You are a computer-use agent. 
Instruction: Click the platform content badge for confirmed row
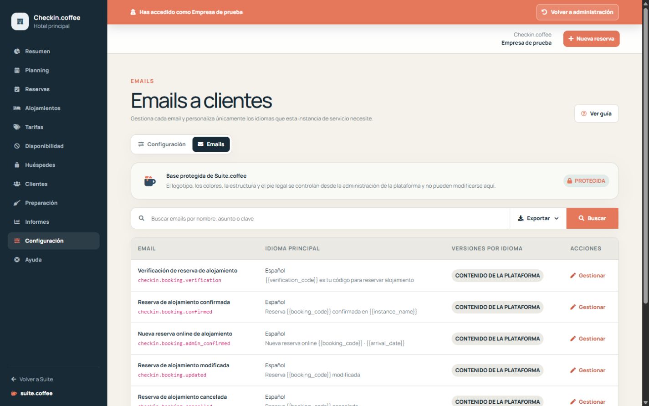coord(497,307)
